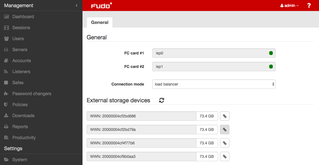Screen dimensions: 319x165
Task: Navigate to Safes
Action: [18, 82]
